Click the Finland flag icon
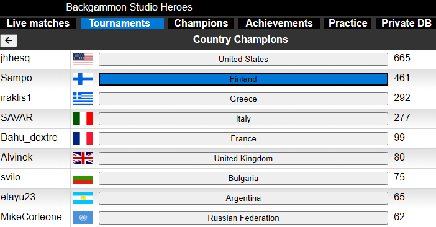Image resolution: width=436 pixels, height=227 pixels. (83, 79)
